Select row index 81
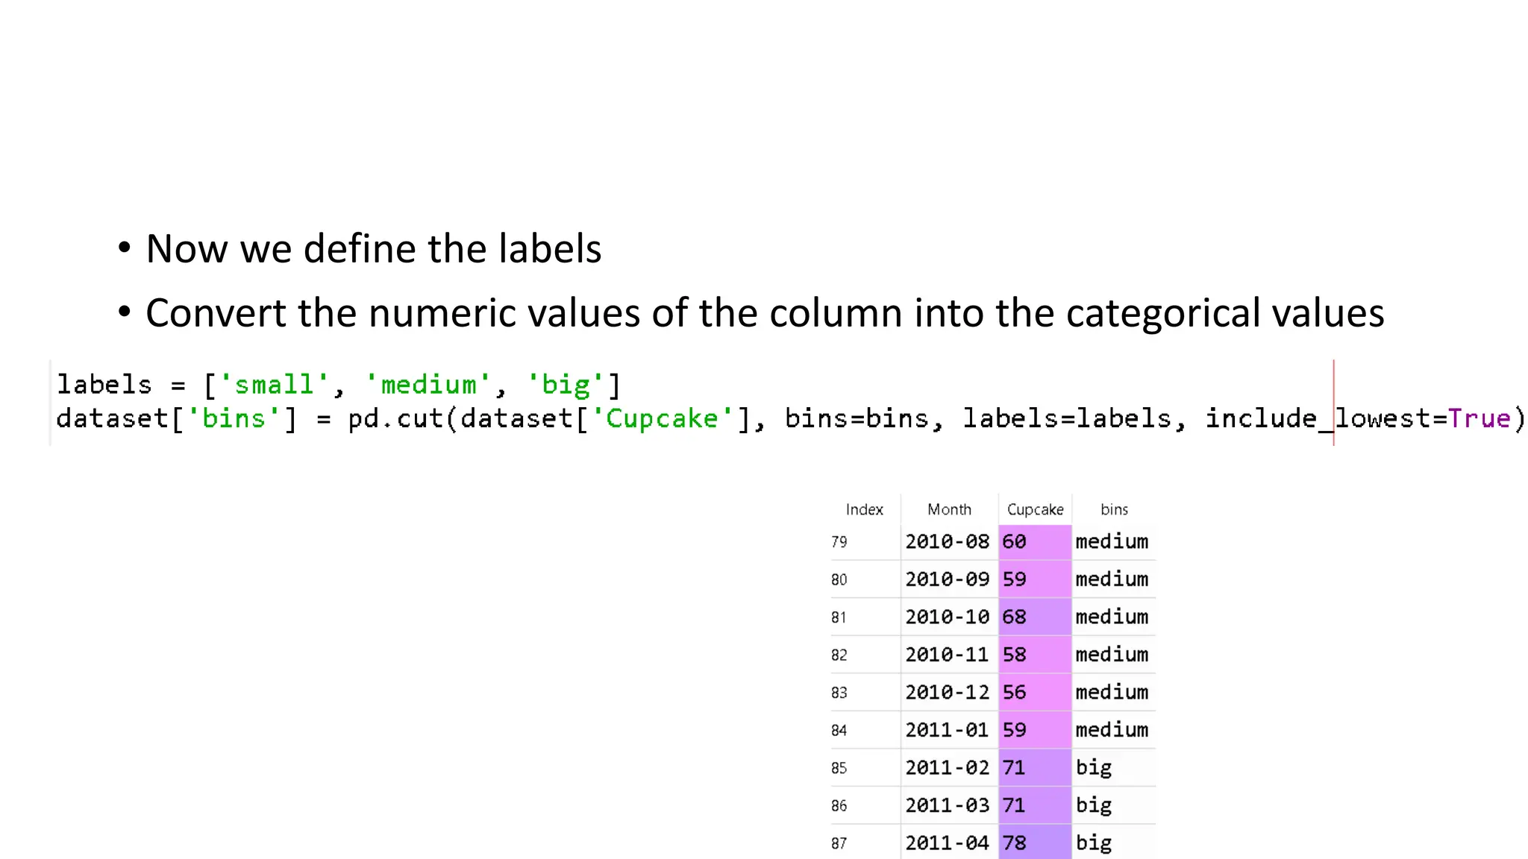1528x859 pixels. click(x=839, y=617)
